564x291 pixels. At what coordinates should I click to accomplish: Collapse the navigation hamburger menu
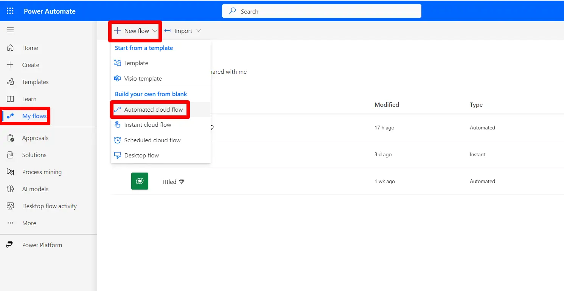(10, 30)
